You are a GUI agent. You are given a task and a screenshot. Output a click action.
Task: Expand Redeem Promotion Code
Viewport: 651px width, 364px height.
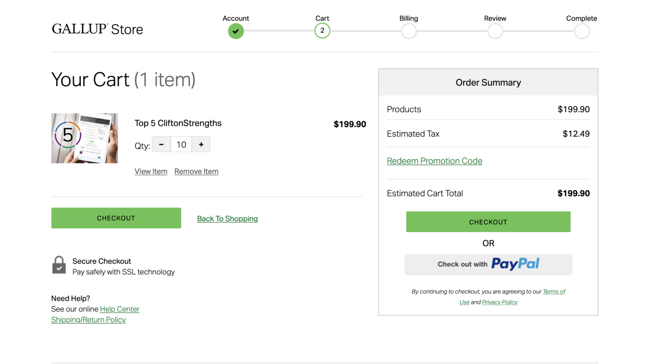point(434,161)
